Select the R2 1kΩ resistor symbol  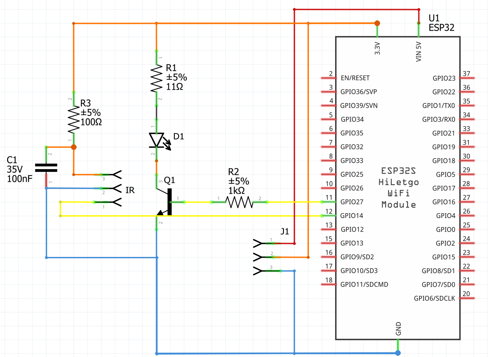coord(239,202)
